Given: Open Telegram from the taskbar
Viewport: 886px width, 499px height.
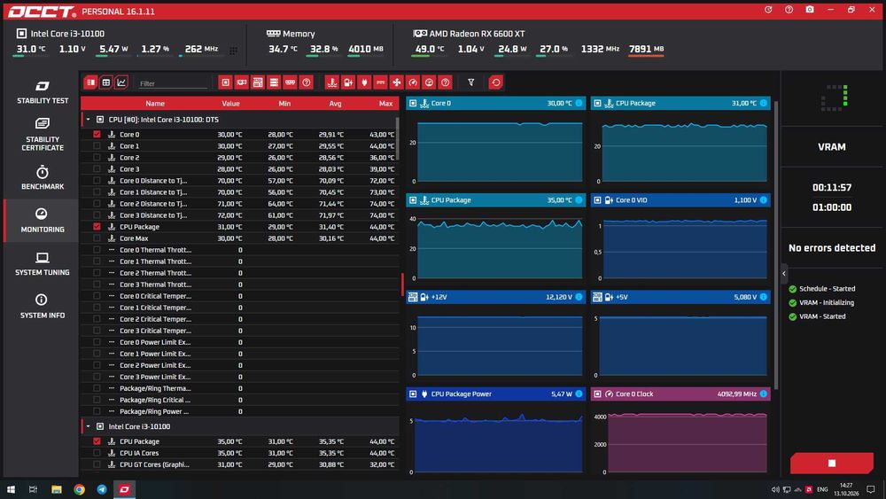Looking at the screenshot, I should click(102, 489).
